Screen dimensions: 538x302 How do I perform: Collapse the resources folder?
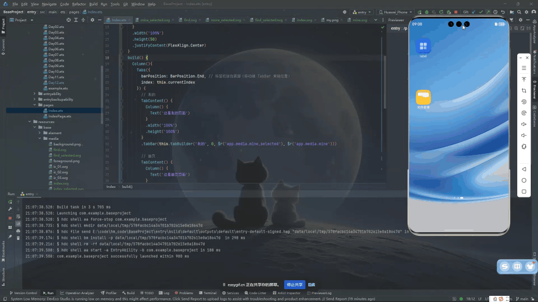tap(30, 121)
